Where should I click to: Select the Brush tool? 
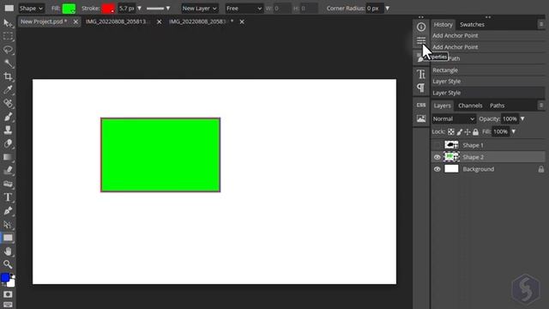(x=8, y=117)
